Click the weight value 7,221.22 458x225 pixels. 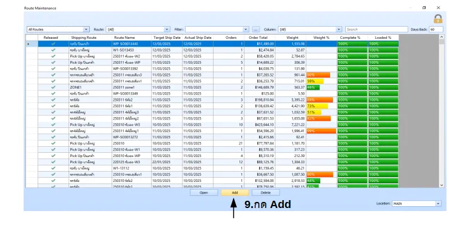tap(298, 124)
